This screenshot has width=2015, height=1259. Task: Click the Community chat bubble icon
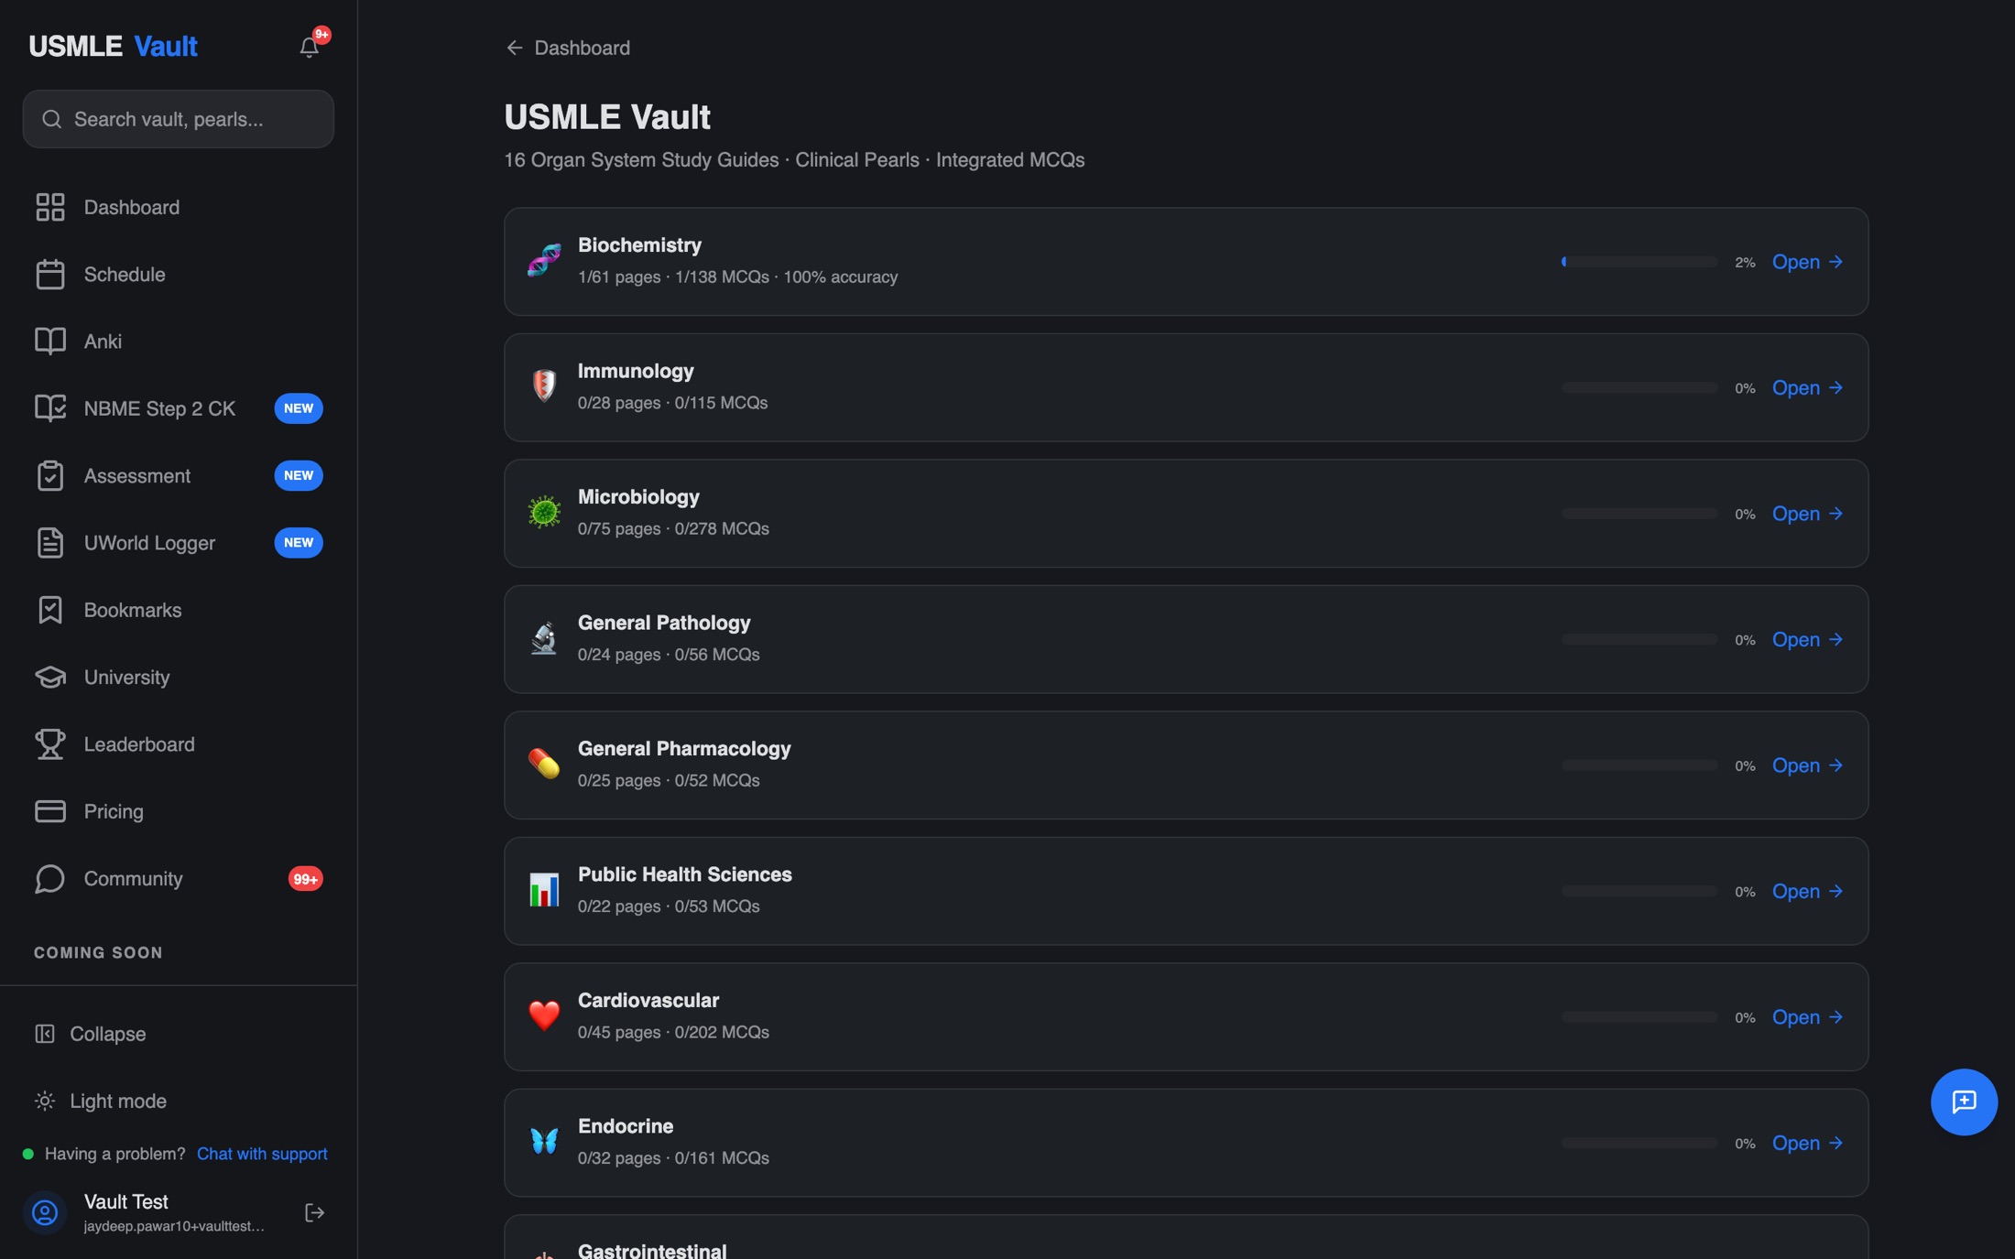click(50, 879)
